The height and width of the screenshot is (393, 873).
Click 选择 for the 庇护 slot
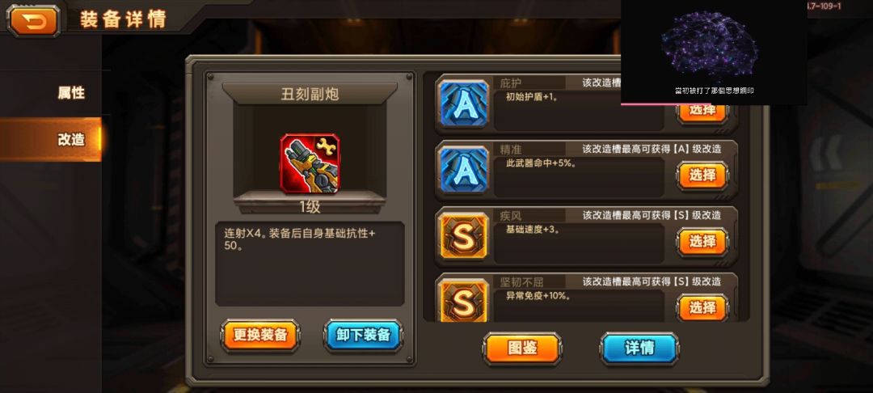tap(702, 111)
